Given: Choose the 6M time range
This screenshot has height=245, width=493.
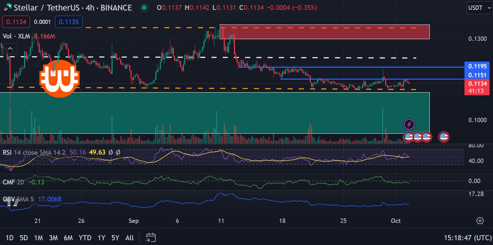Looking at the screenshot, I should point(68,238).
